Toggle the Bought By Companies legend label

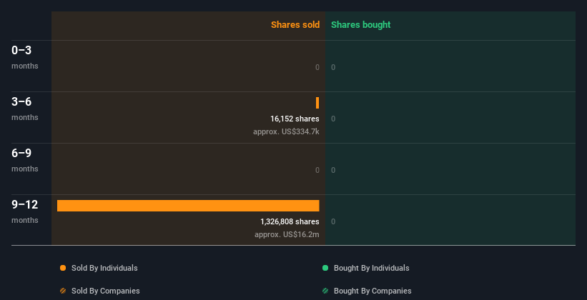point(373,291)
